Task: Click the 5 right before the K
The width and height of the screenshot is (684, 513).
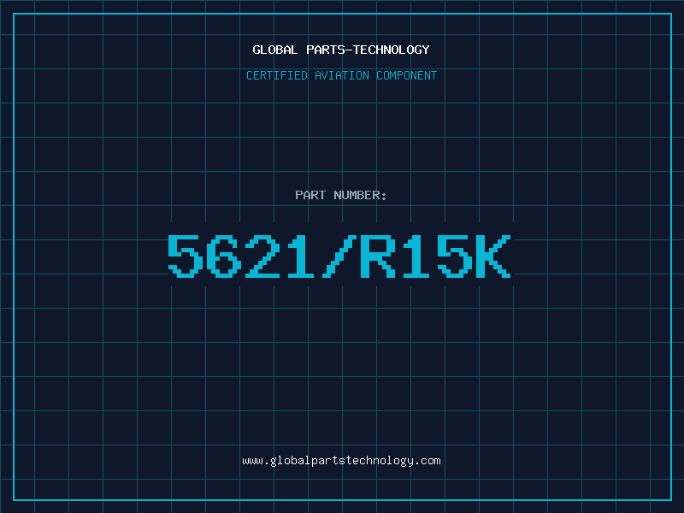Action: 455,256
